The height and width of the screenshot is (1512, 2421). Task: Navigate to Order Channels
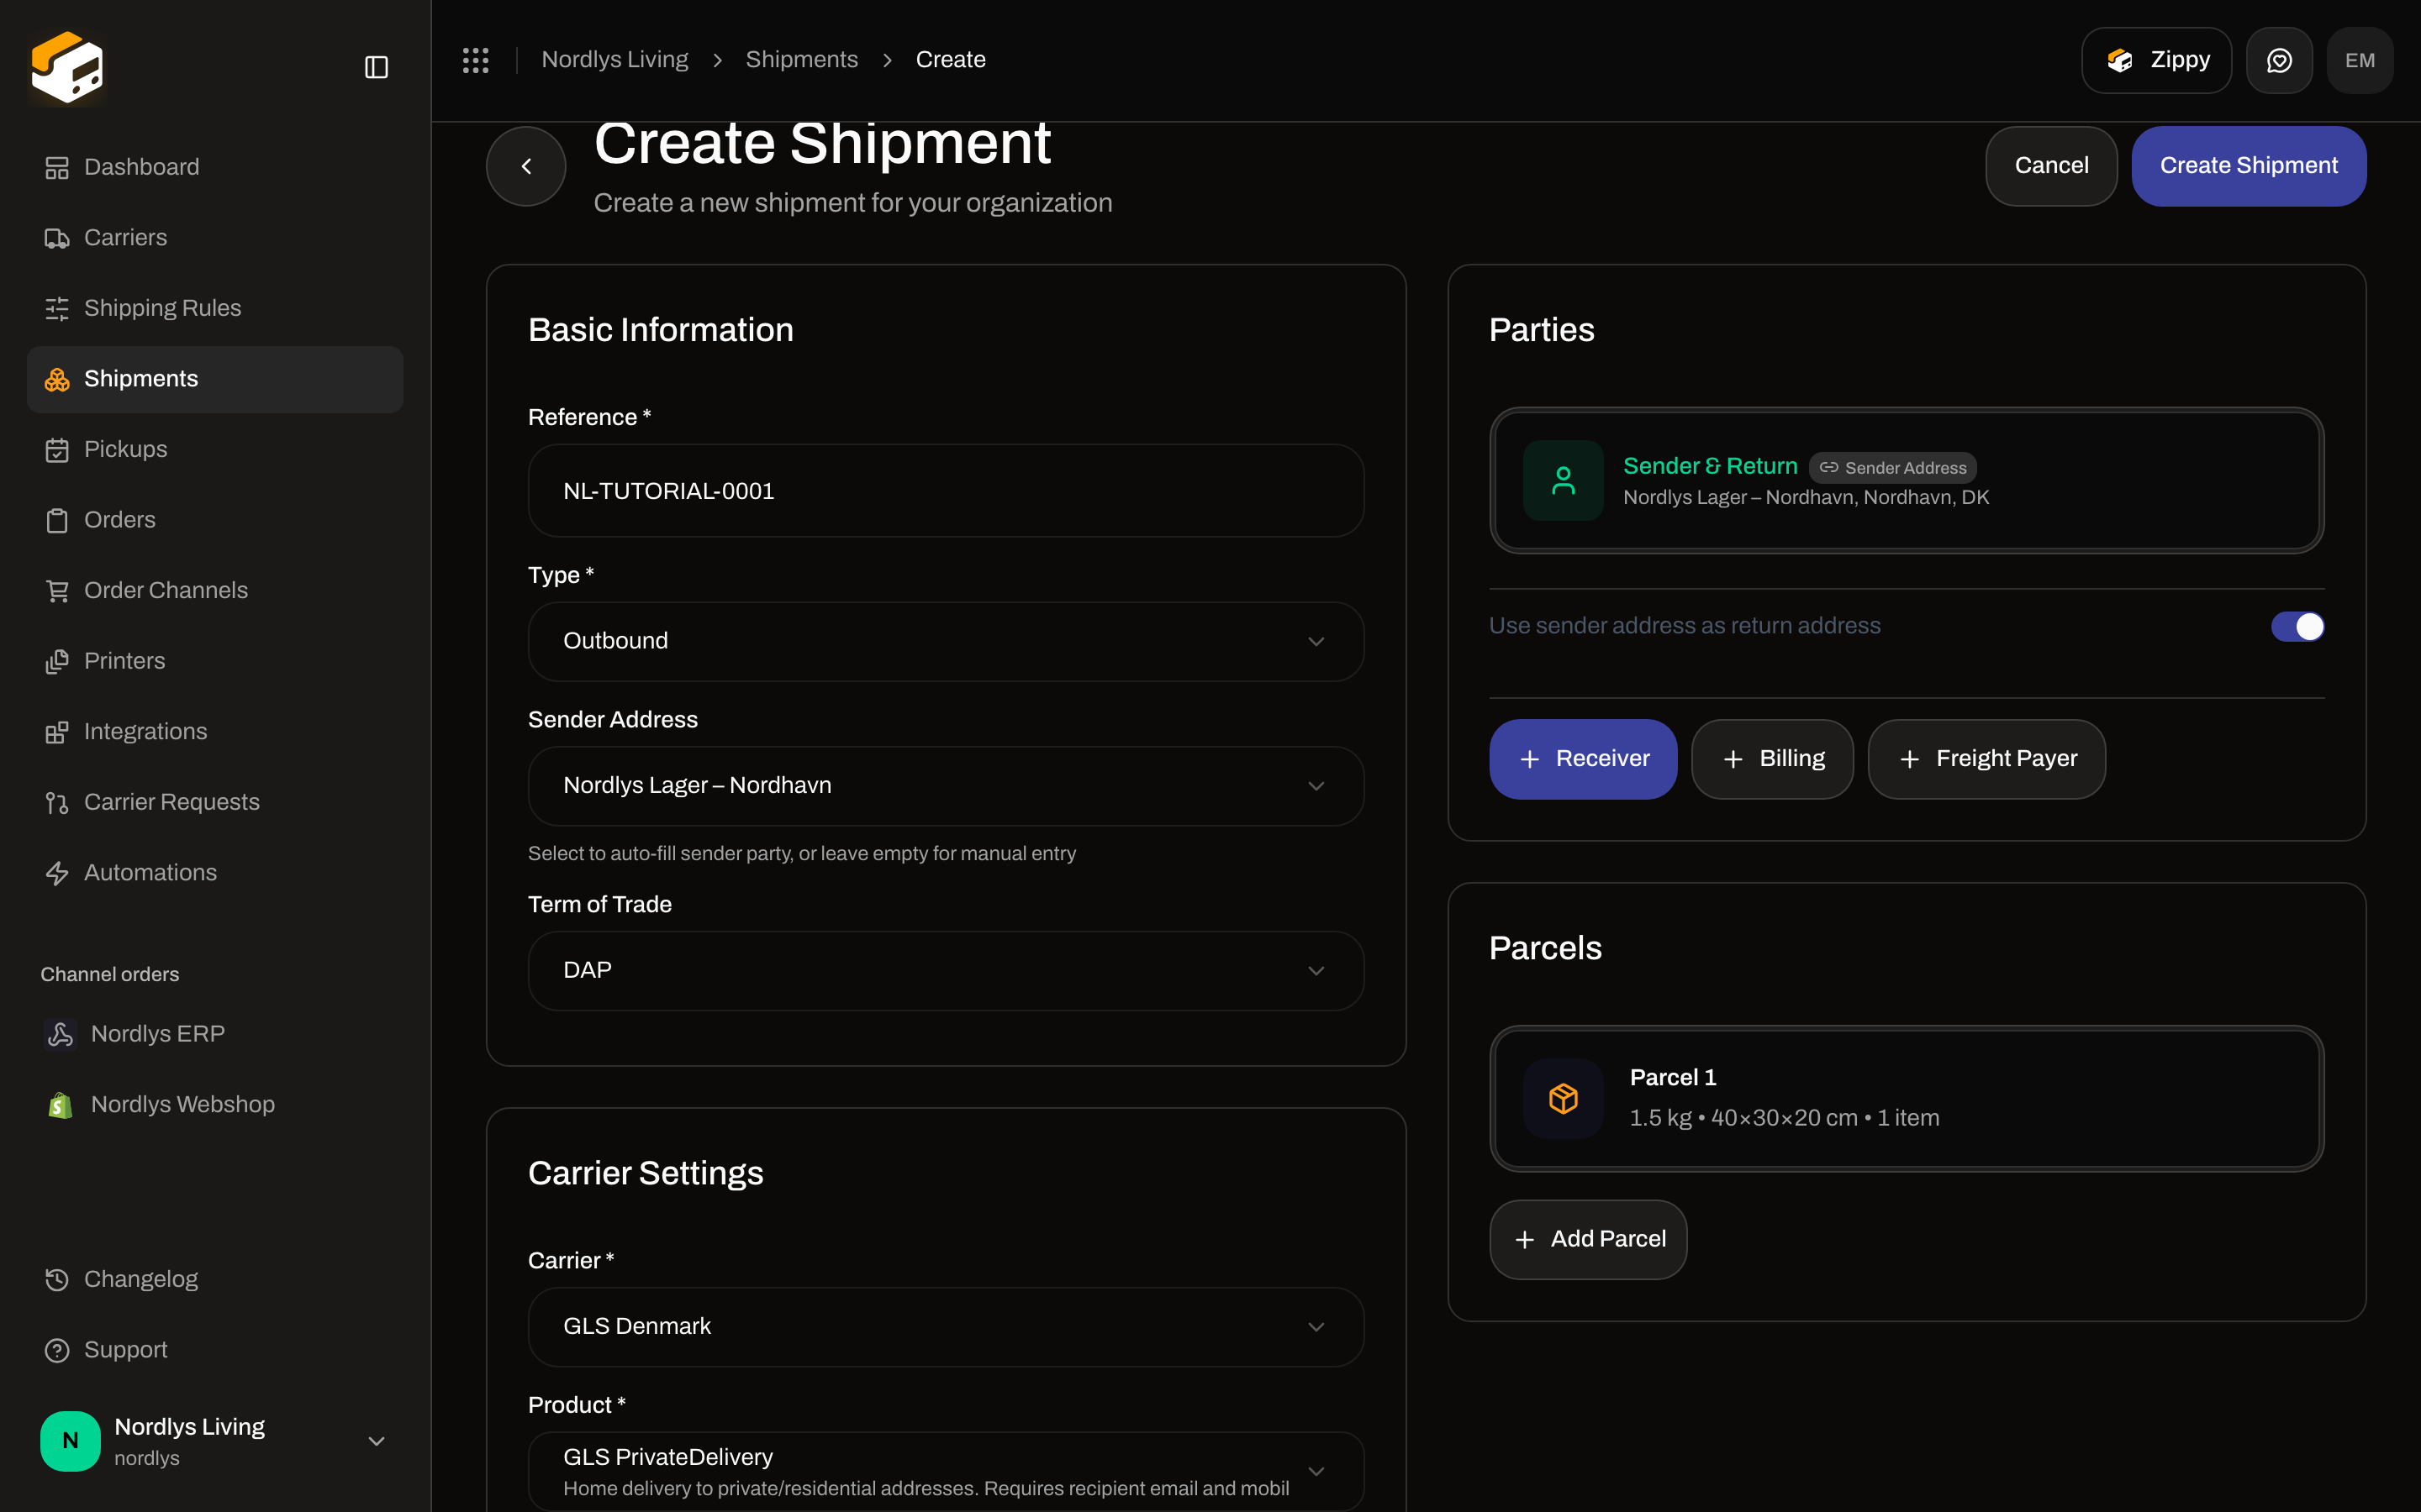[215, 591]
